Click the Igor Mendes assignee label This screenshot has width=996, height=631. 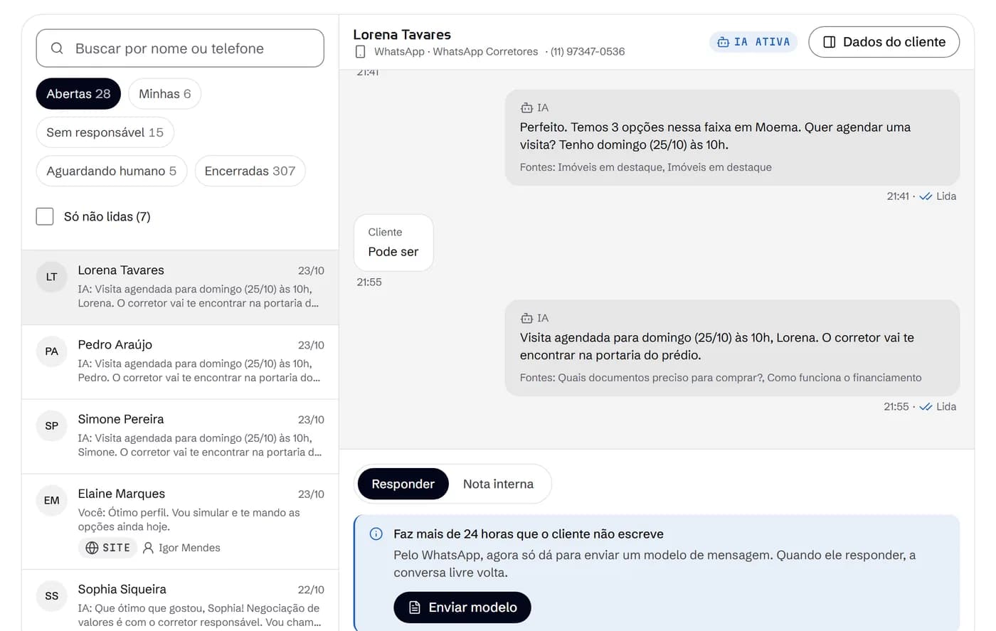[189, 548]
